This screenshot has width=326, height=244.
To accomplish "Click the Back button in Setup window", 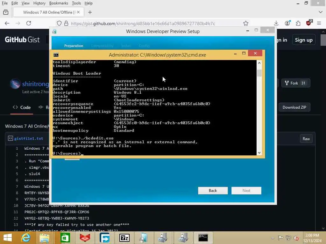I will click(213, 191).
